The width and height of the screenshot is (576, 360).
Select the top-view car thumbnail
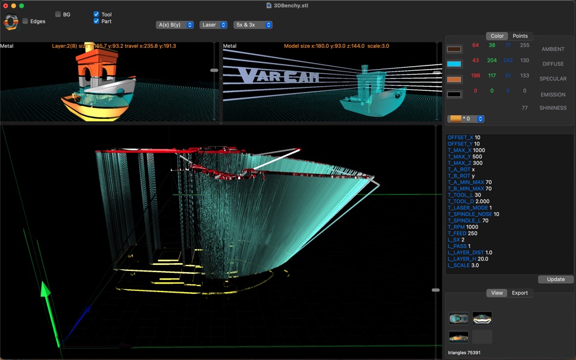point(458,318)
